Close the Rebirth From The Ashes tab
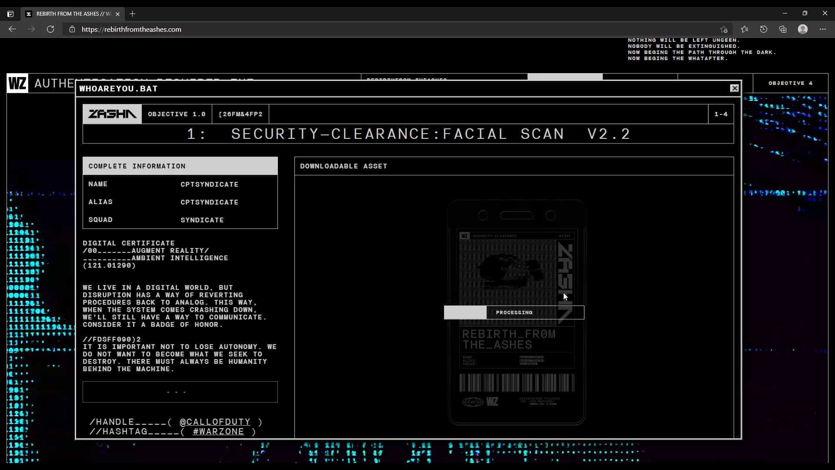The width and height of the screenshot is (835, 470). click(x=117, y=14)
